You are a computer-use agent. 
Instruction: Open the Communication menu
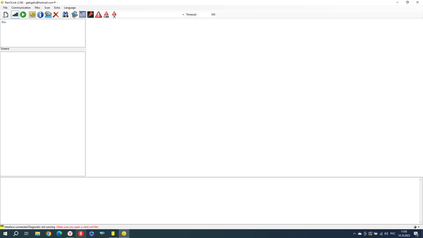(21, 8)
